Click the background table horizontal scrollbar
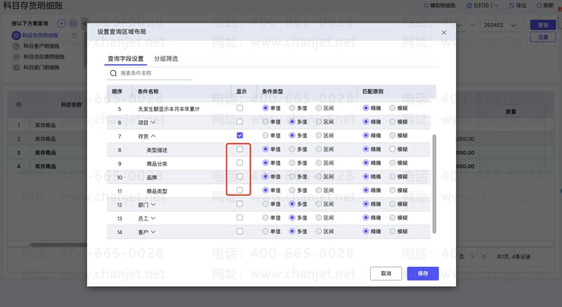562x307 pixels. (59, 244)
